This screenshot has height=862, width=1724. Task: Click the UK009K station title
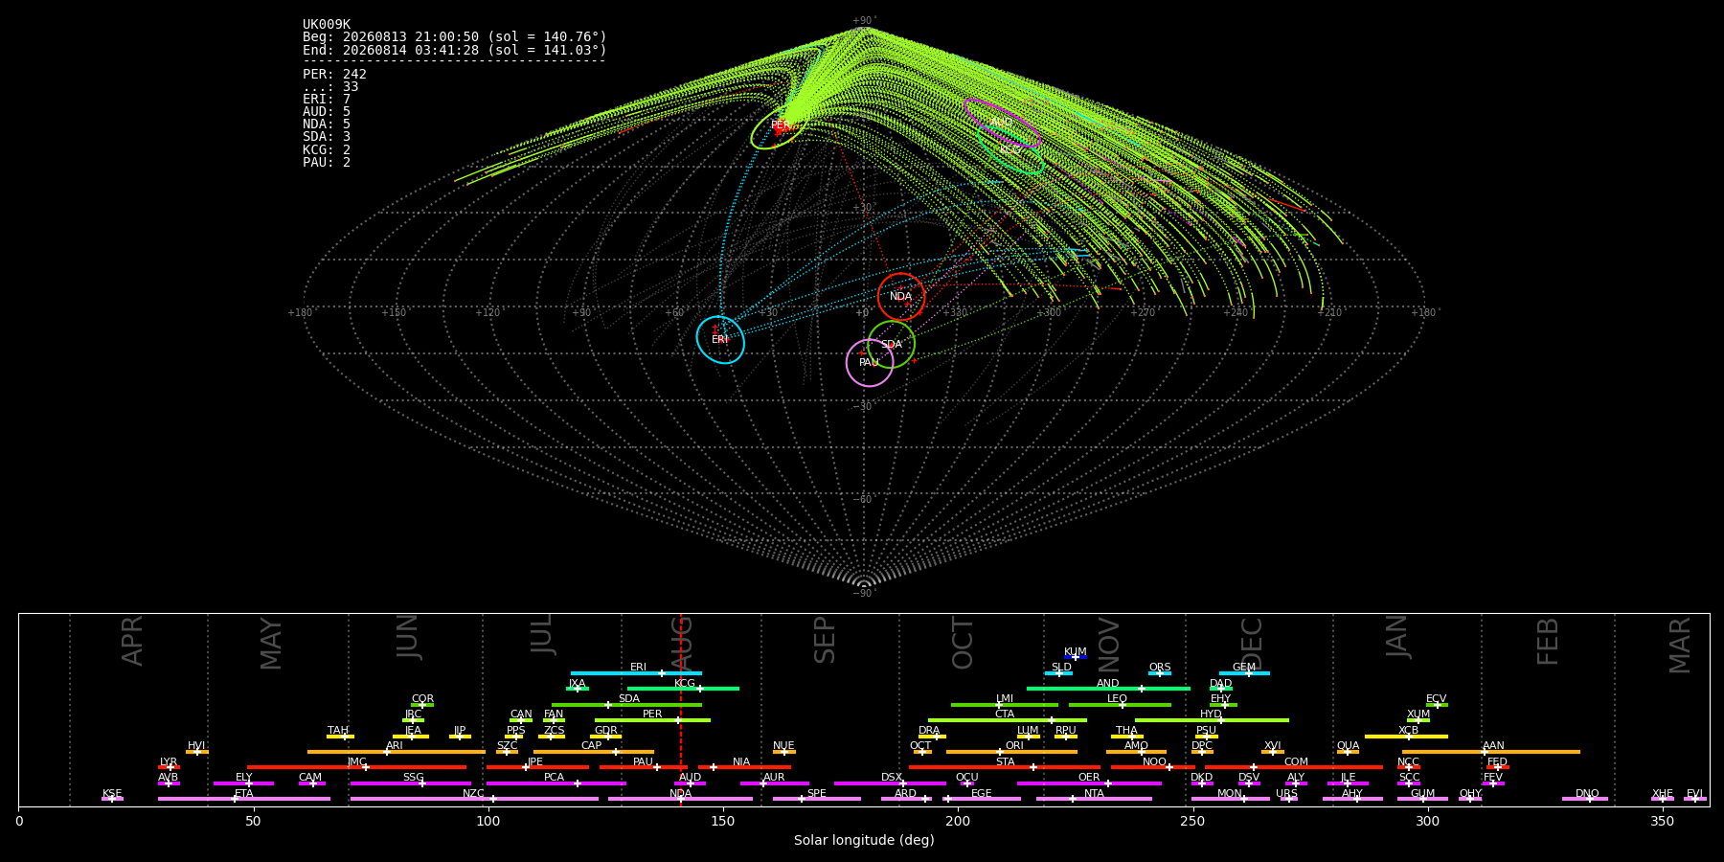pyautogui.click(x=327, y=25)
